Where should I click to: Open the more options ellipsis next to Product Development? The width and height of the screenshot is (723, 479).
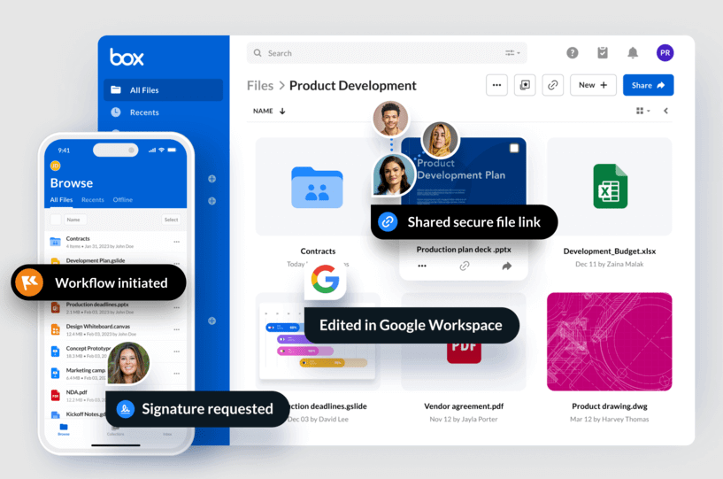pos(496,85)
